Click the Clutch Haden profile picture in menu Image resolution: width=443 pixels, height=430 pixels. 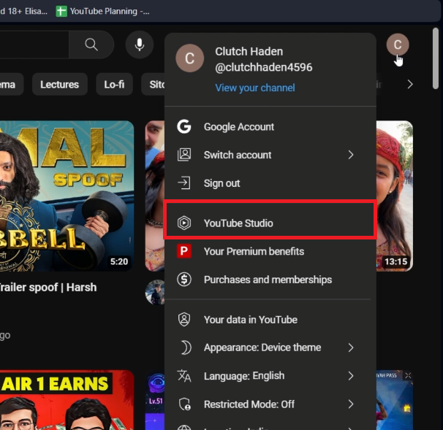[x=189, y=58]
